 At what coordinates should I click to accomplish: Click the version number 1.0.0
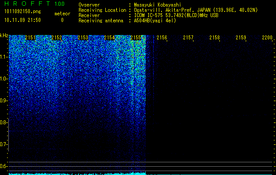pos(60,3)
